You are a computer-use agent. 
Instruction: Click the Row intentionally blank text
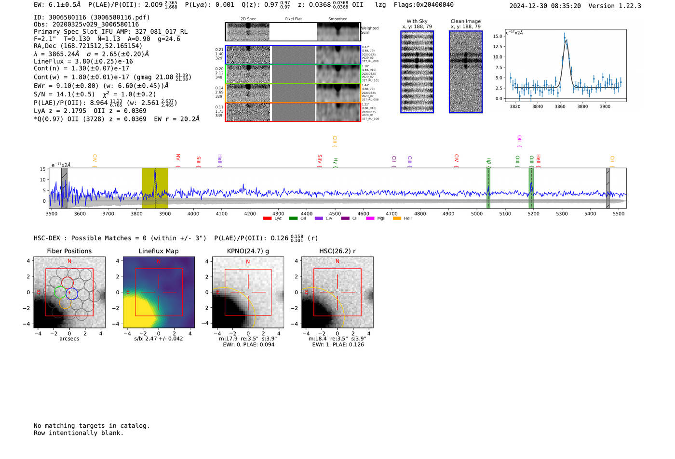click(x=79, y=433)
